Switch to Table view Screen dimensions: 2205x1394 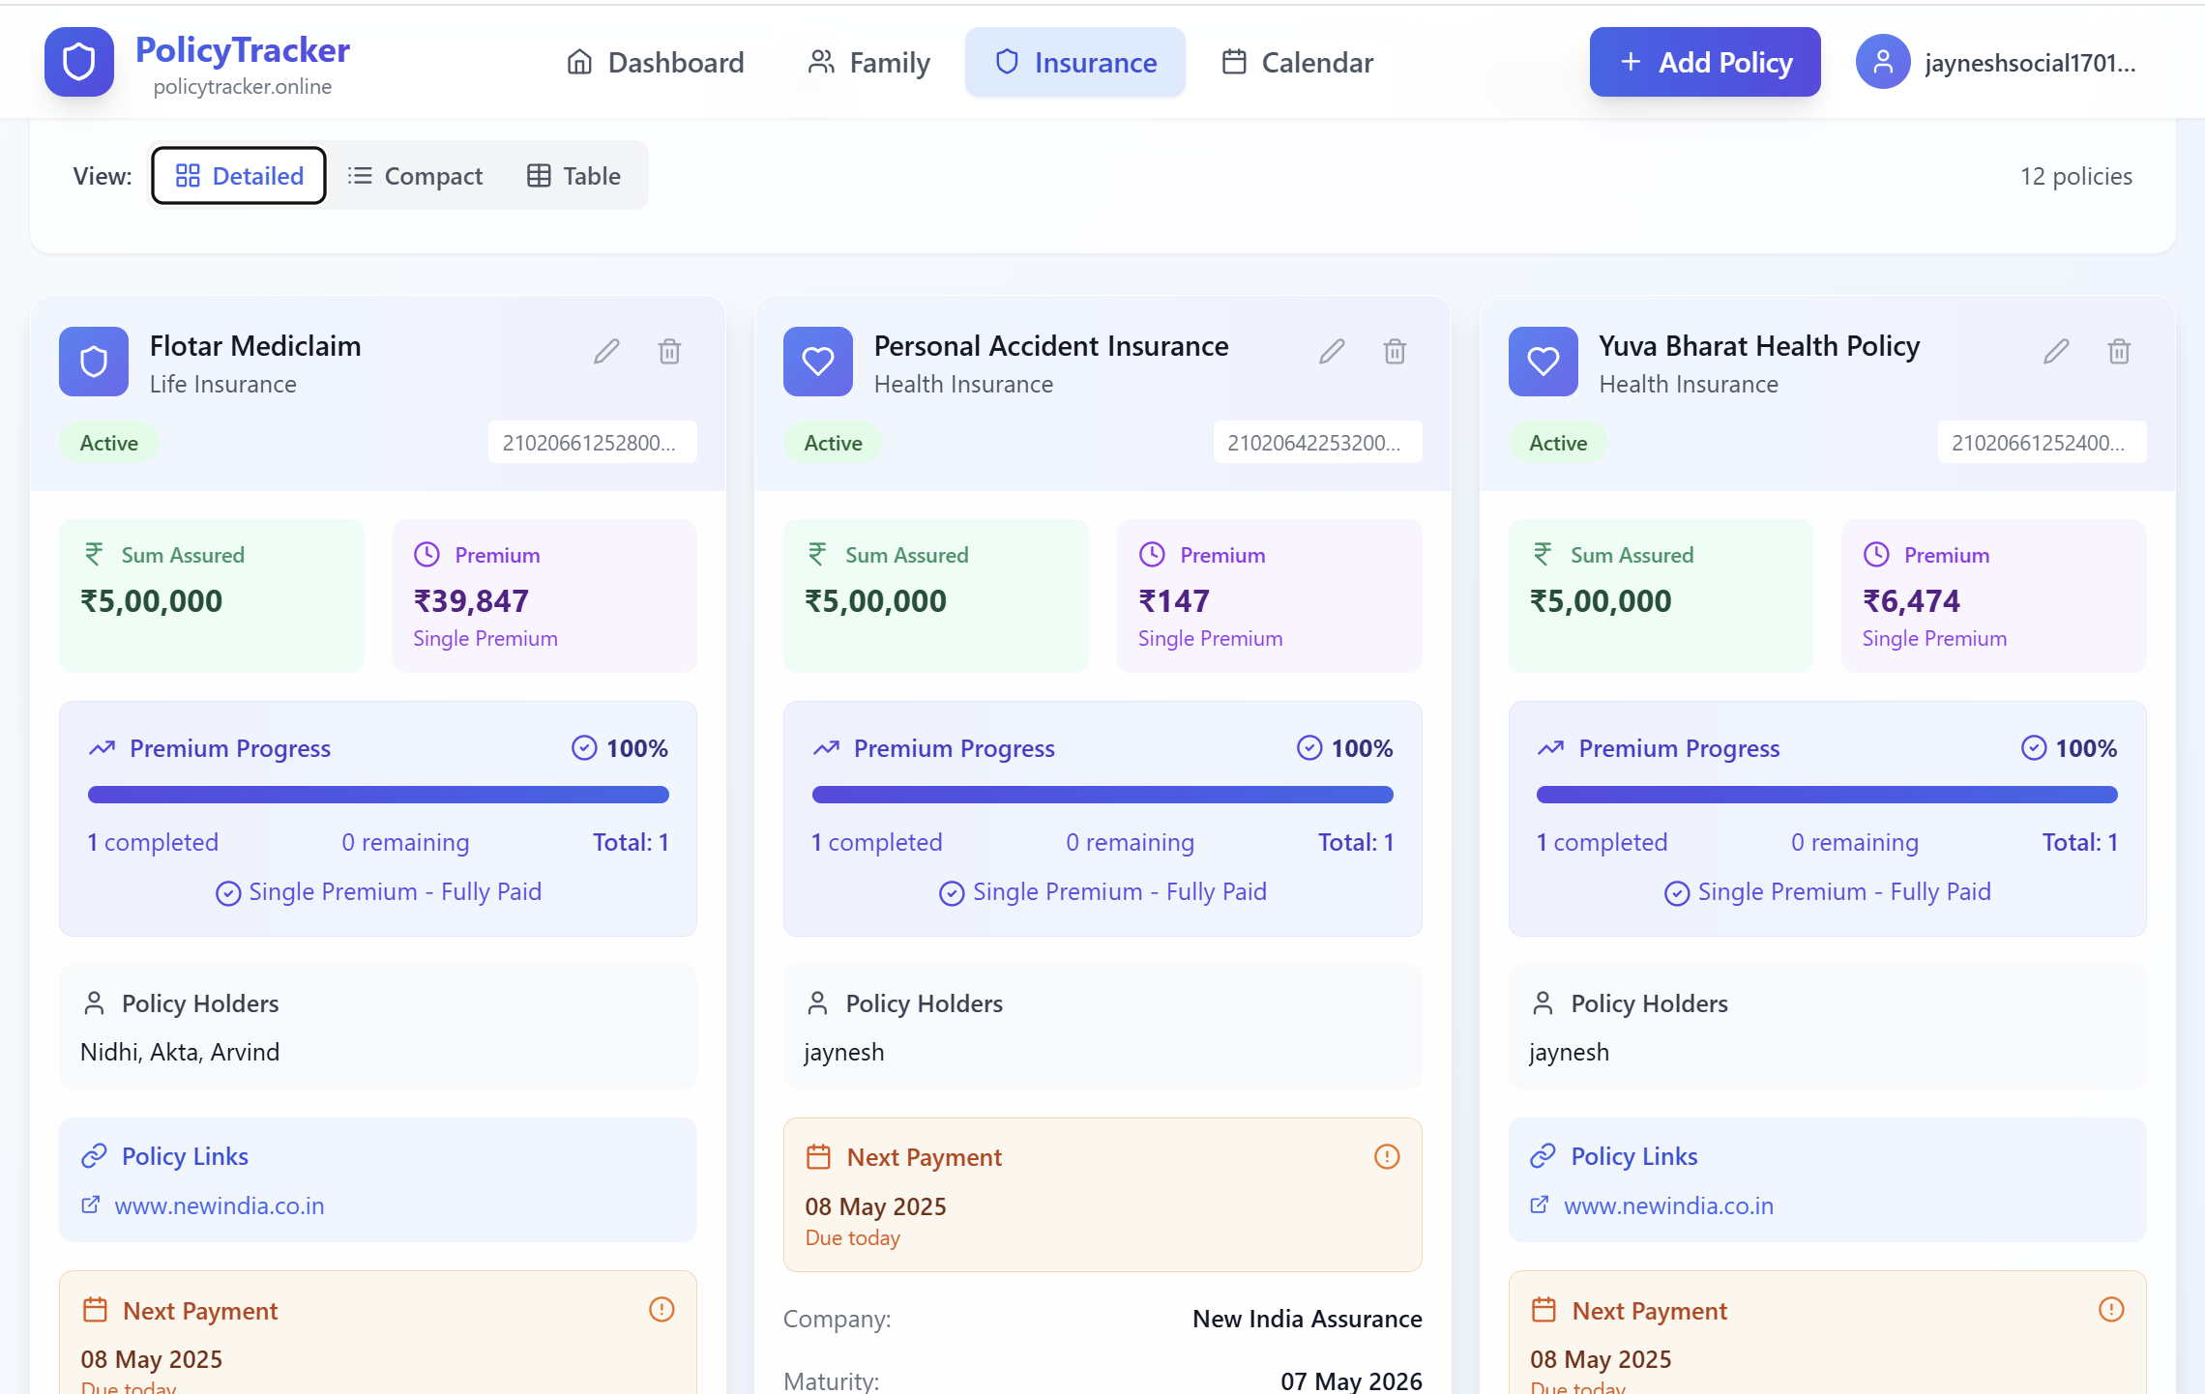(x=573, y=176)
